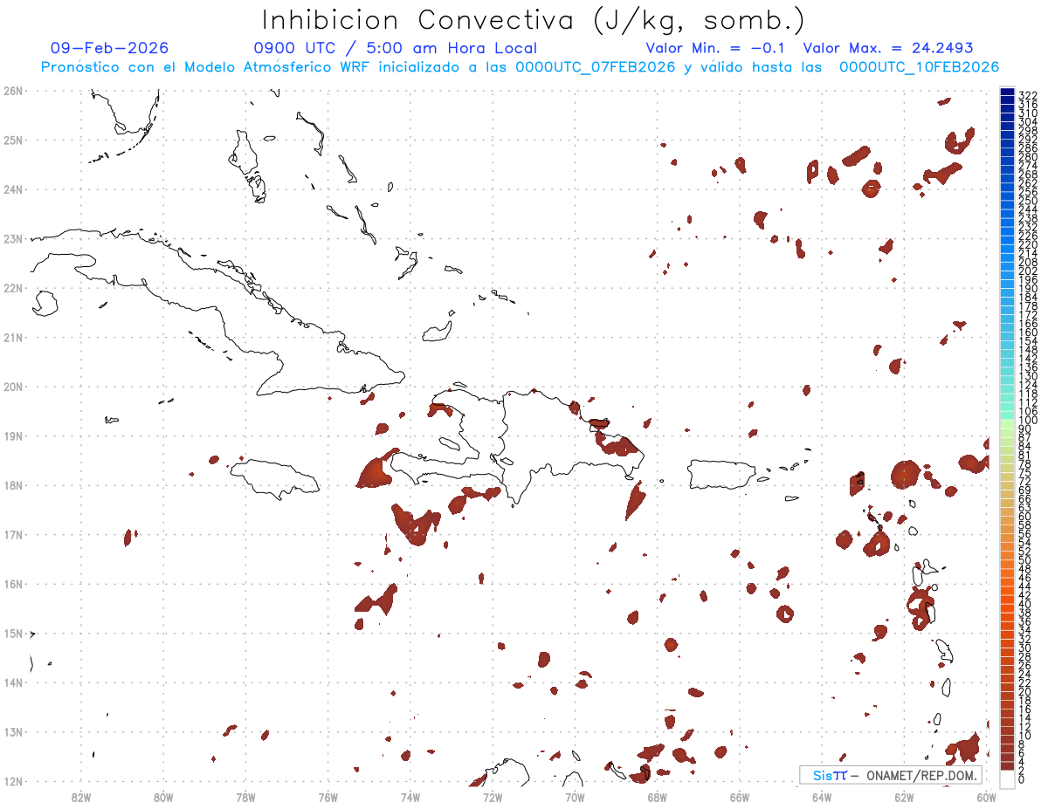
Task: Click the 82W longitude axis label
Action: click(x=81, y=796)
